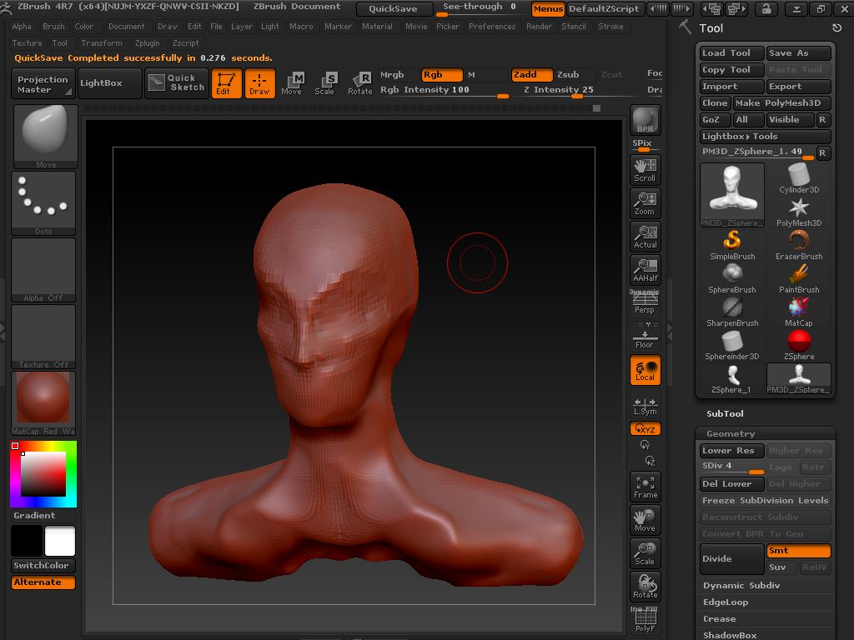Open the Preferences menu
Viewport: 854px width, 640px height.
[x=492, y=27]
